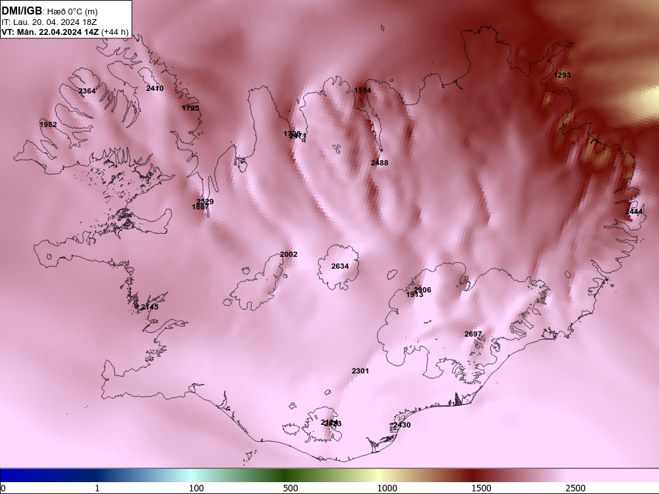Click the DMI/IGB title label
Image resolution: width=659 pixels, height=494 pixels.
click(22, 11)
